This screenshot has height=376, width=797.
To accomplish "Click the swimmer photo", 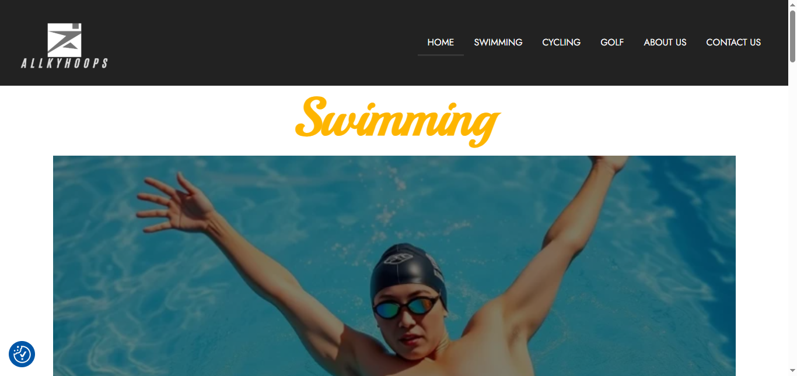I will pos(394,266).
